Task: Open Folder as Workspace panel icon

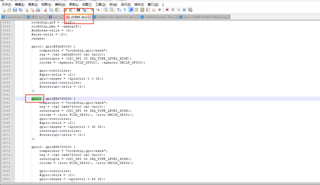Action: coord(154,10)
